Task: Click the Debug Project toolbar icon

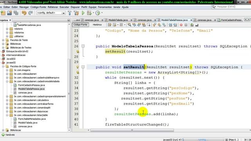Action: [89, 13]
